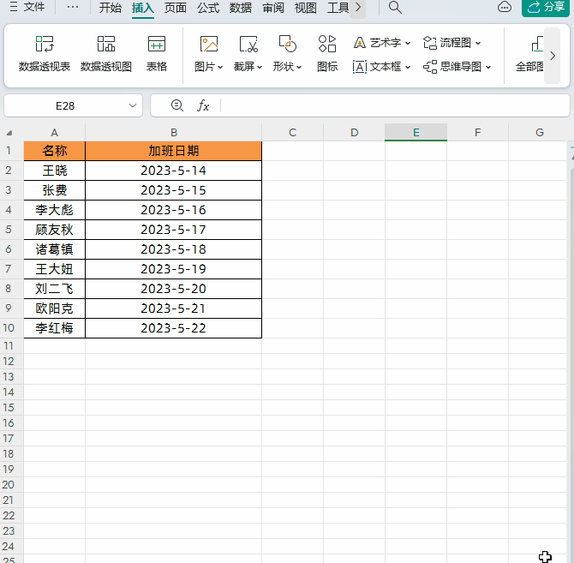
Task: Open the 图标 icon library
Action: click(327, 53)
